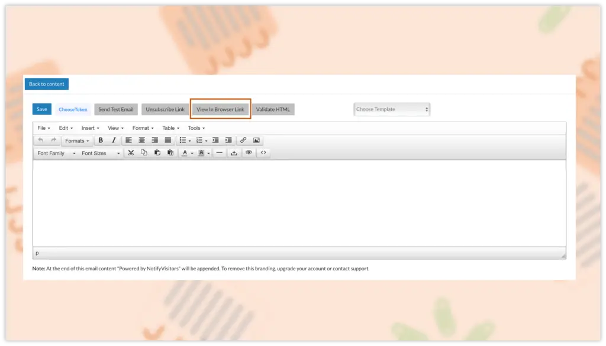Center align the text
This screenshot has width=606, height=346.
142,141
